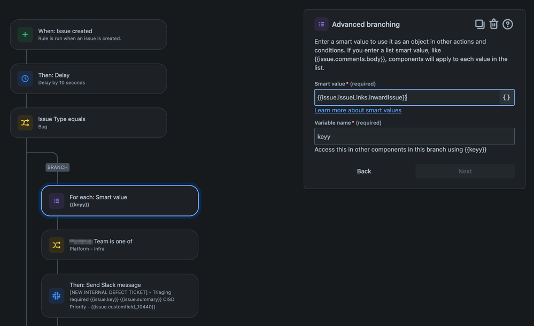Click the For each smart value list icon

click(x=56, y=200)
